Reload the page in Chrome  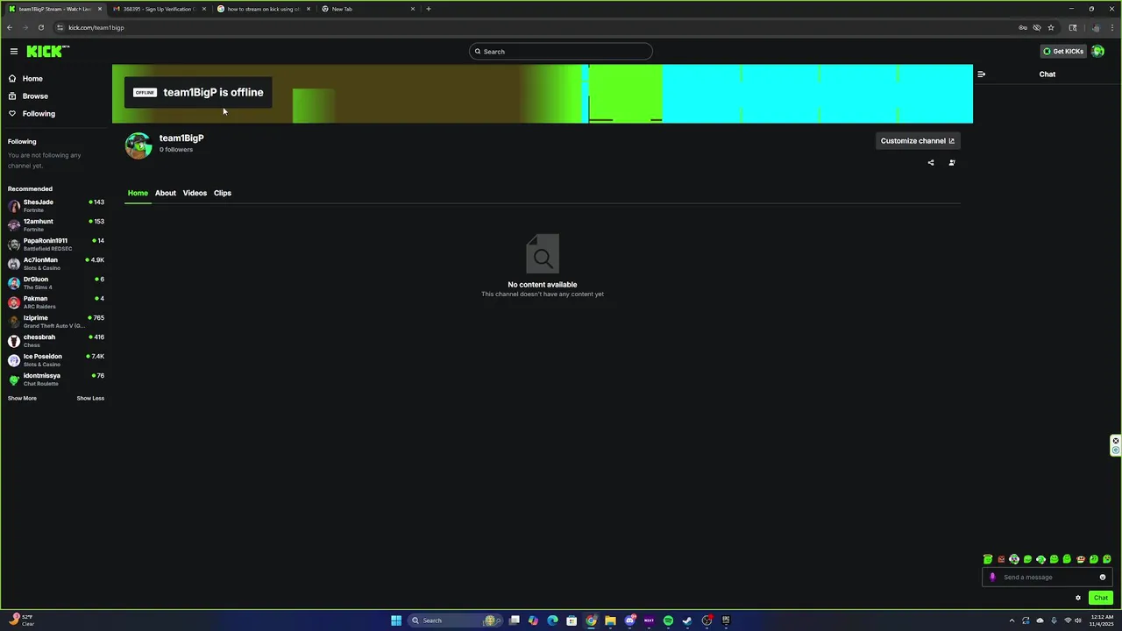[x=40, y=27]
